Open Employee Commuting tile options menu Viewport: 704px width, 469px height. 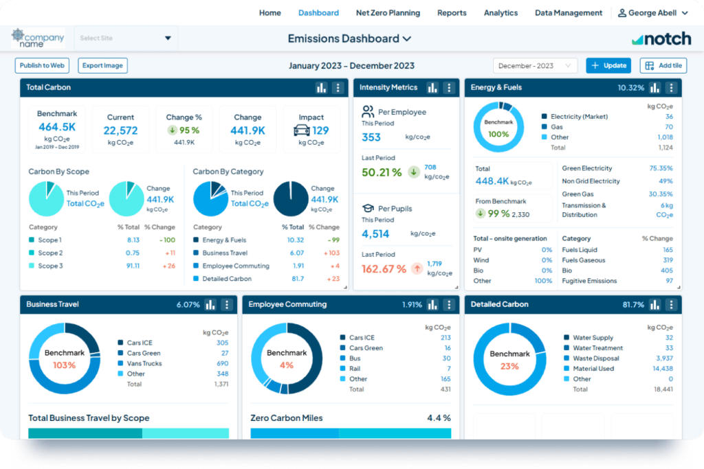(x=449, y=305)
